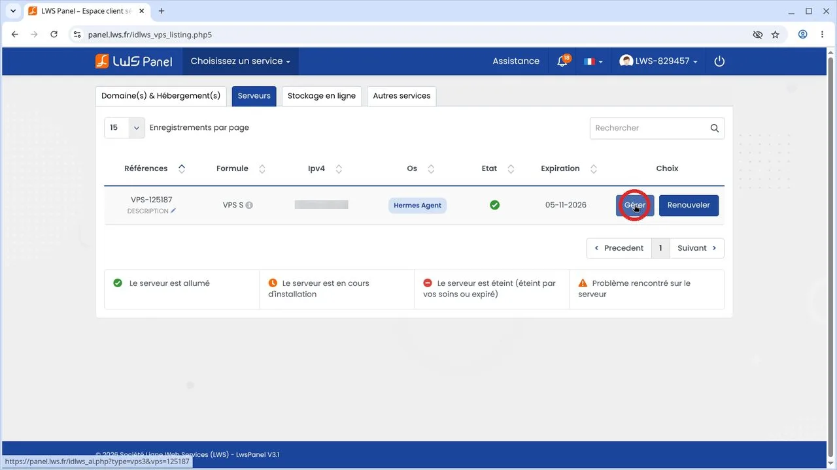Click the site information icon in address bar
Viewport: 837px width, 470px height.
coord(77,35)
